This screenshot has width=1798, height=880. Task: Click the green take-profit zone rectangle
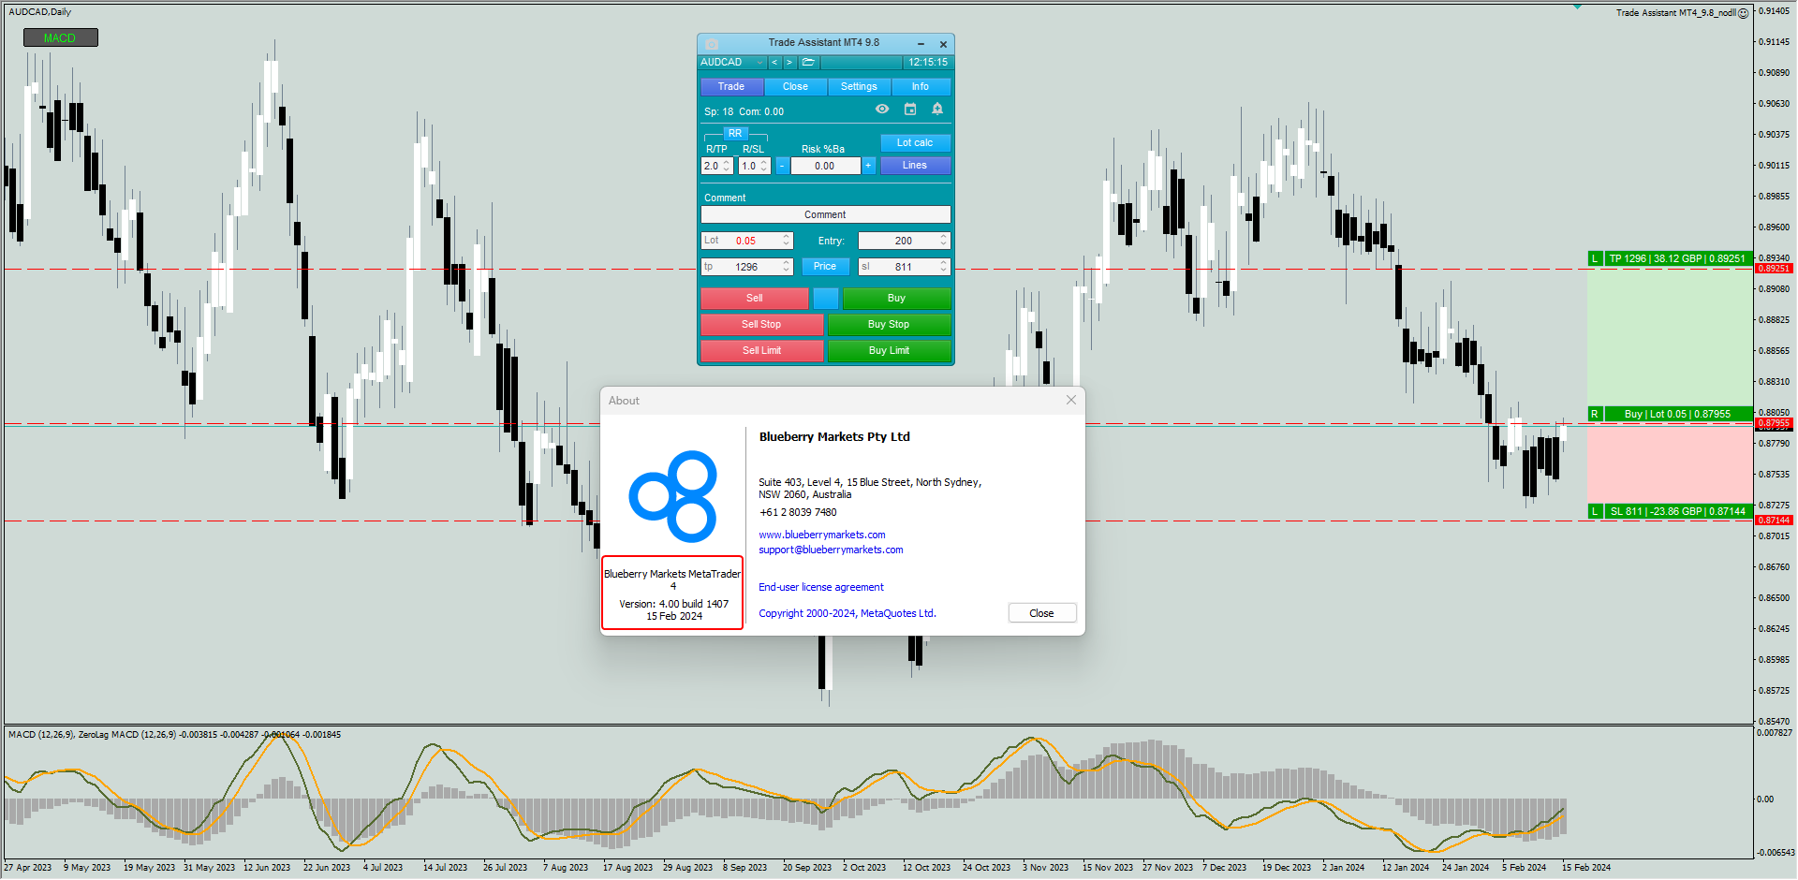tap(1670, 337)
